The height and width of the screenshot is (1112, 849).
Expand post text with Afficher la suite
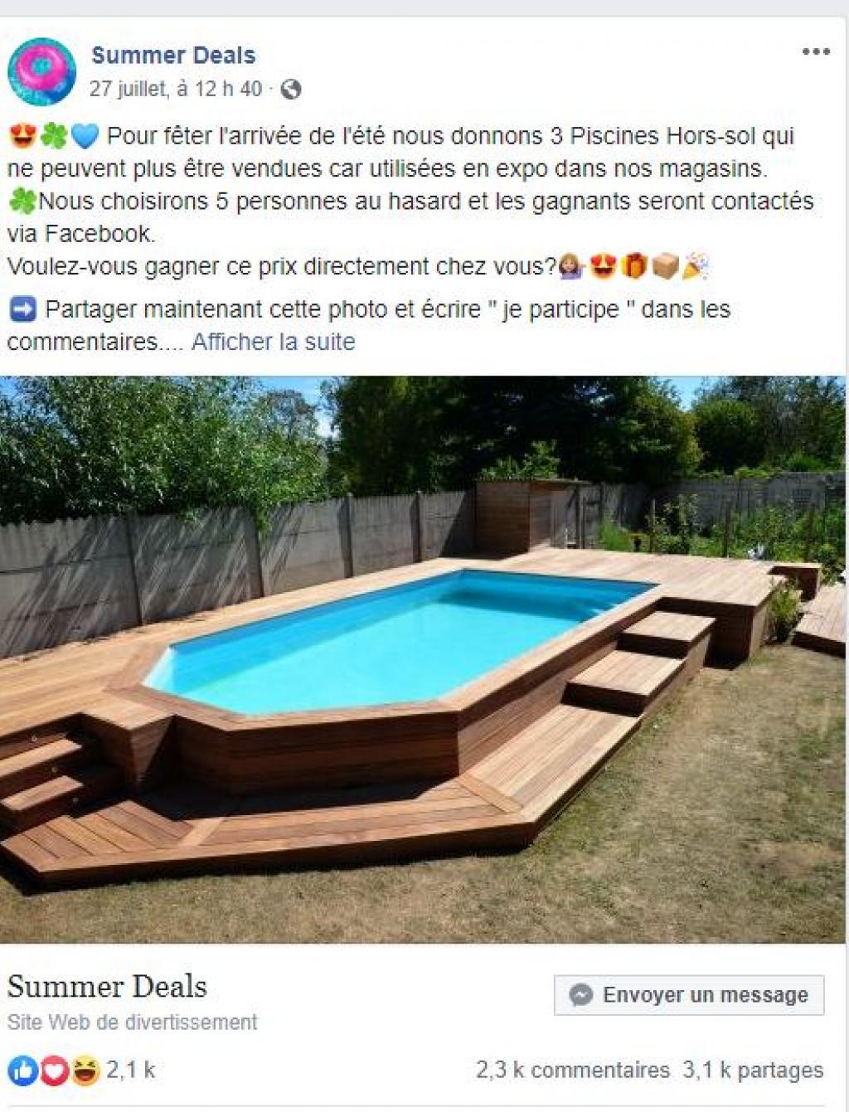tap(274, 342)
